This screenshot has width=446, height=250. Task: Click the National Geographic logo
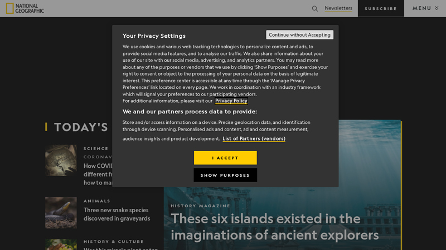(25, 8)
